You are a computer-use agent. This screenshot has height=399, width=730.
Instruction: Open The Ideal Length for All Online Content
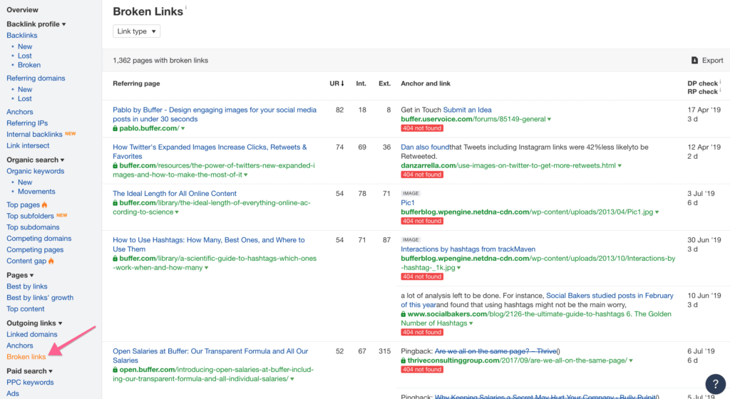175,193
